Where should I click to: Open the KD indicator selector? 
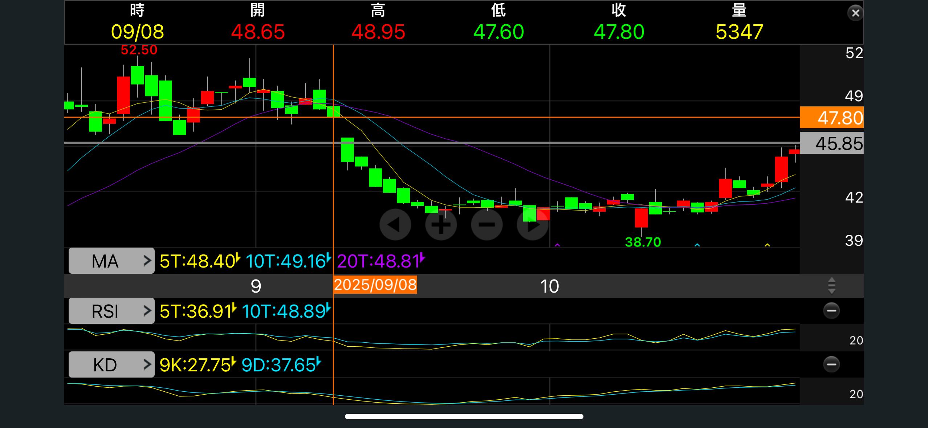[x=111, y=365]
